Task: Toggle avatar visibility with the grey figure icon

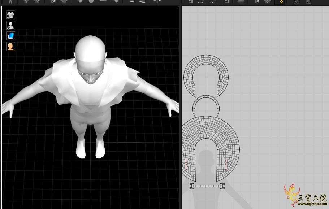Action: [x=10, y=26]
